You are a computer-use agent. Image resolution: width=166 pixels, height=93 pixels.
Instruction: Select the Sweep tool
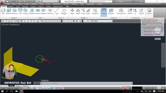(x=25, y=11)
